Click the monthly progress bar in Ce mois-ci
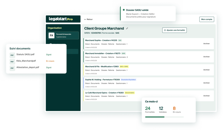224x130 pixels. pos(164,117)
